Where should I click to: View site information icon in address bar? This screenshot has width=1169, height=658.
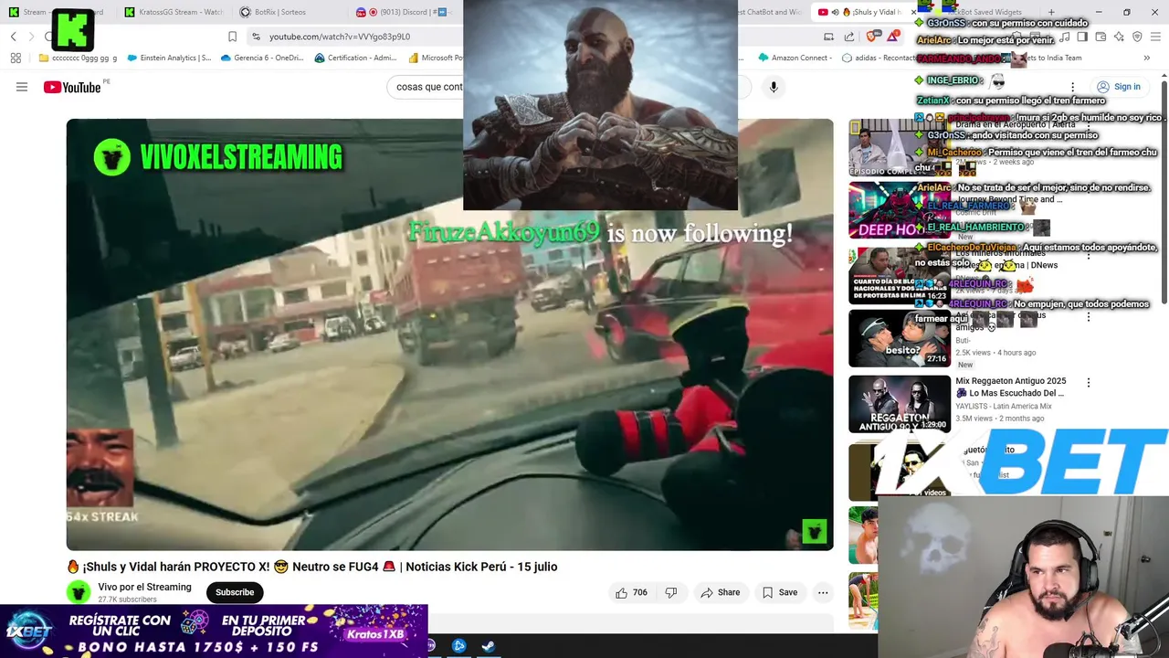[x=256, y=37]
